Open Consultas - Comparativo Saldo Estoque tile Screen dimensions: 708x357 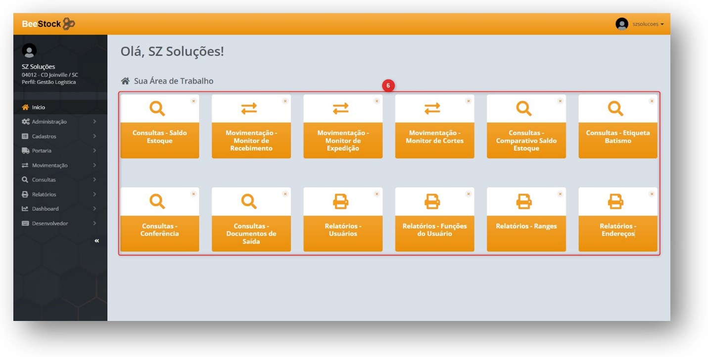[526, 140]
